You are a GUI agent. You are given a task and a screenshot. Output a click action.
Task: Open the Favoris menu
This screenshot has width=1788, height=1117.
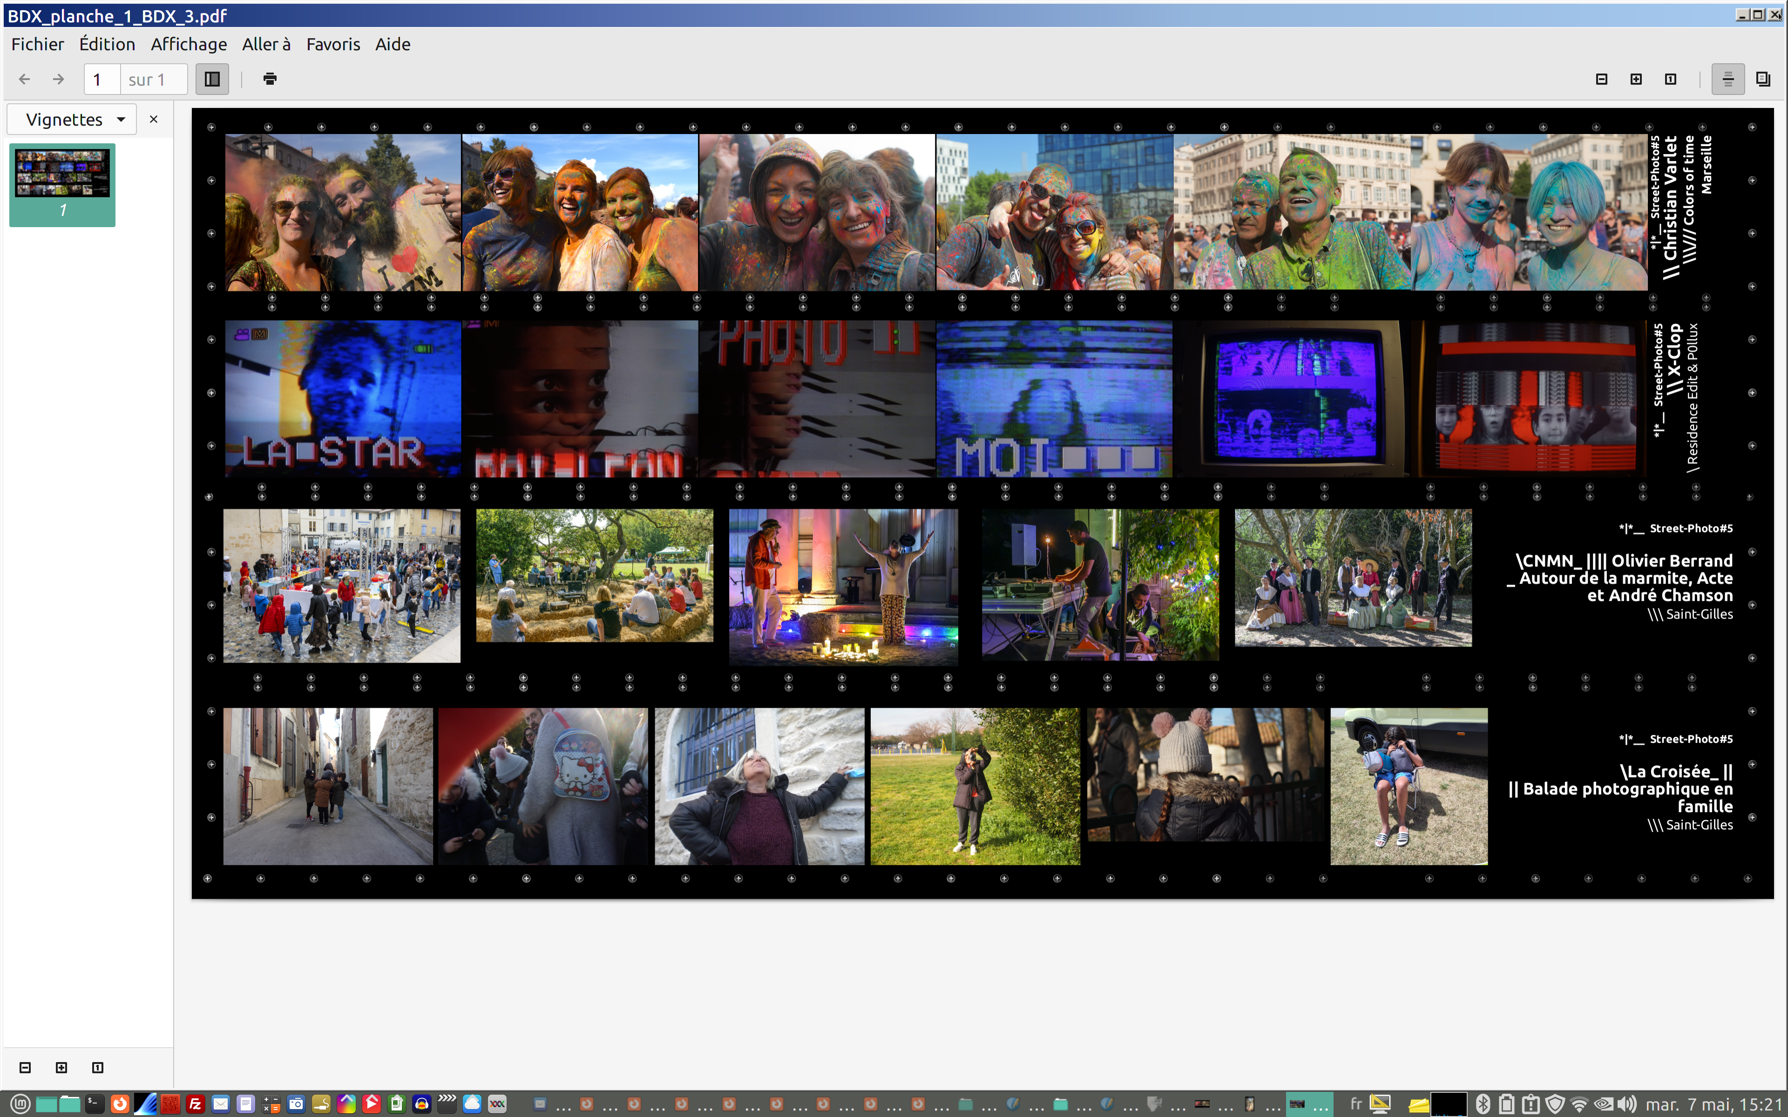pyautogui.click(x=332, y=44)
